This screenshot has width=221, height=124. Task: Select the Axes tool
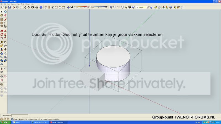coord(2,49)
